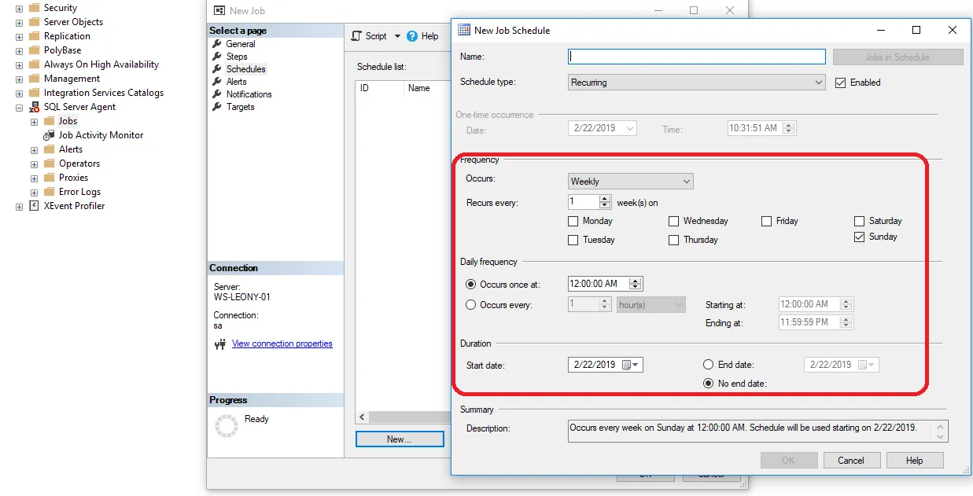Click the SQL Server Agent icon
Image resolution: width=973 pixels, height=496 pixels.
pos(34,107)
